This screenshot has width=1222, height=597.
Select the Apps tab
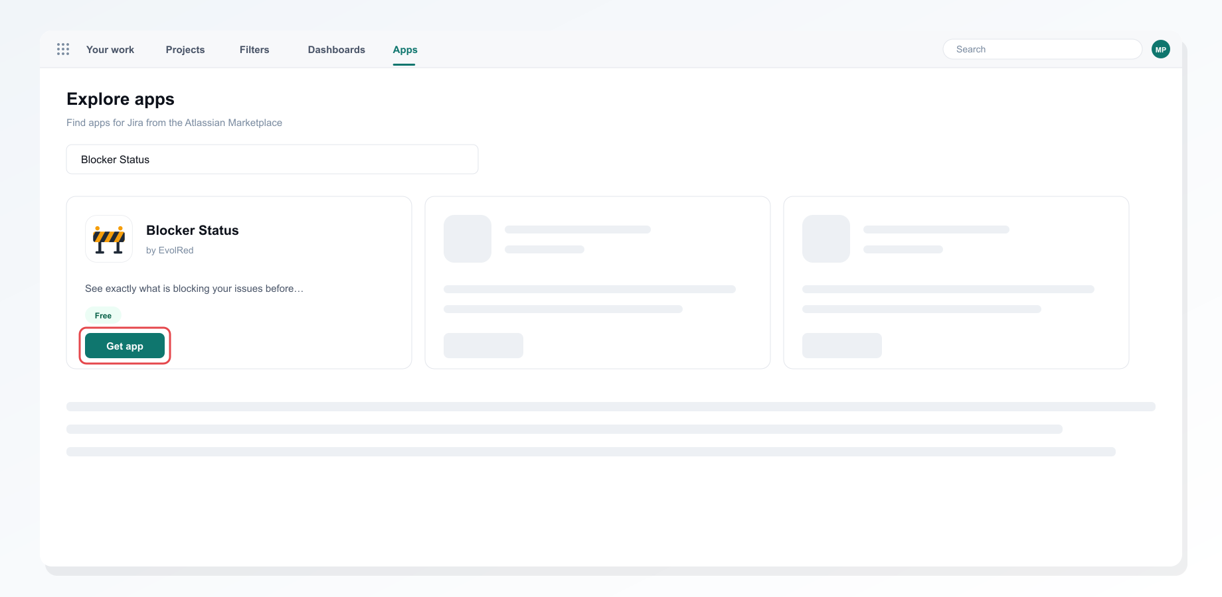pos(405,50)
